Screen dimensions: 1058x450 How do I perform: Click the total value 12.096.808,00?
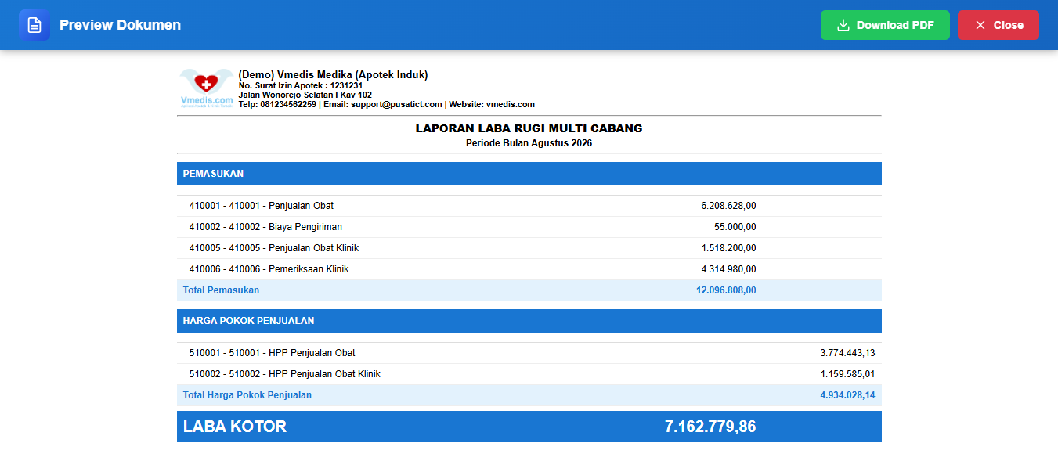[x=726, y=290]
